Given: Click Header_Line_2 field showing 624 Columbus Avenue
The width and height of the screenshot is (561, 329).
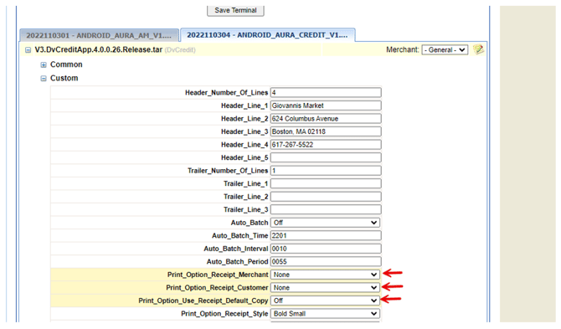Looking at the screenshot, I should (326, 118).
